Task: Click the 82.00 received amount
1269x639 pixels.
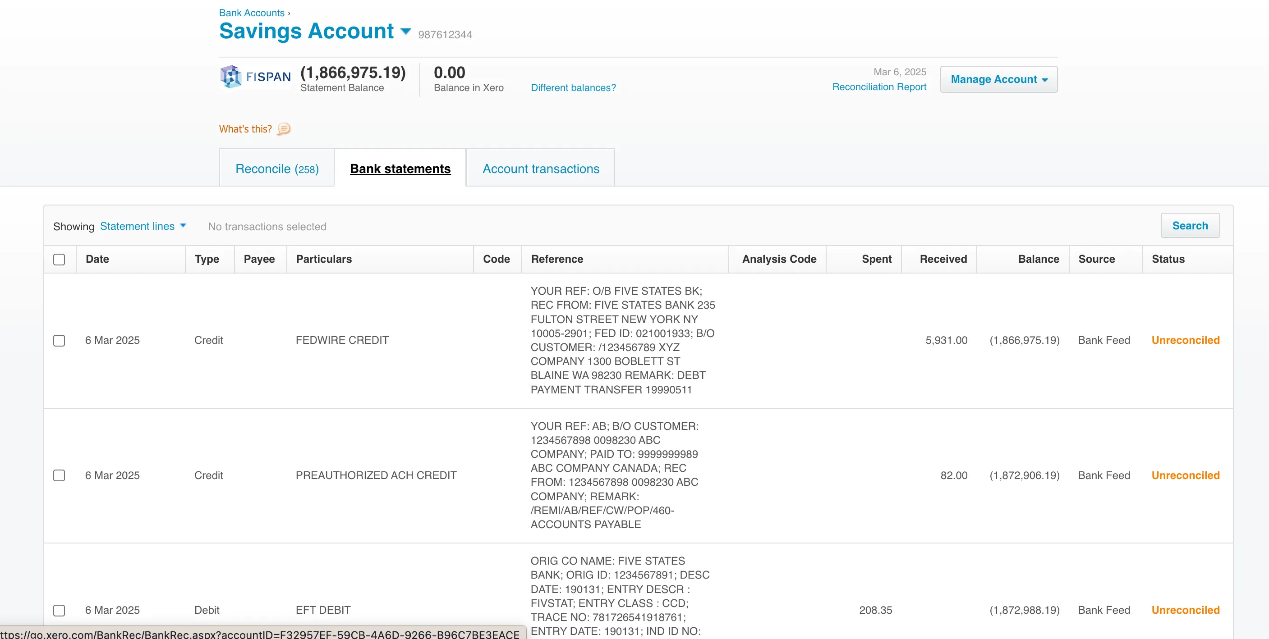Action: 954,475
